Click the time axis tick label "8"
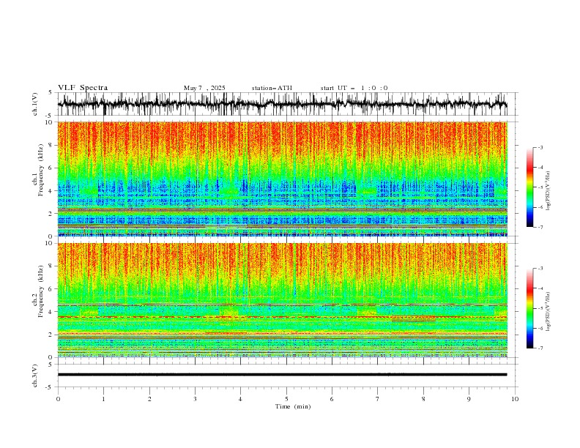The height and width of the screenshot is (448, 580). coord(423,399)
